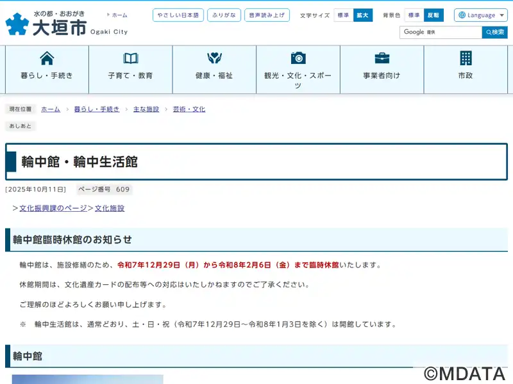
Task: Expand the あしあと history panel
Action: [21, 126]
